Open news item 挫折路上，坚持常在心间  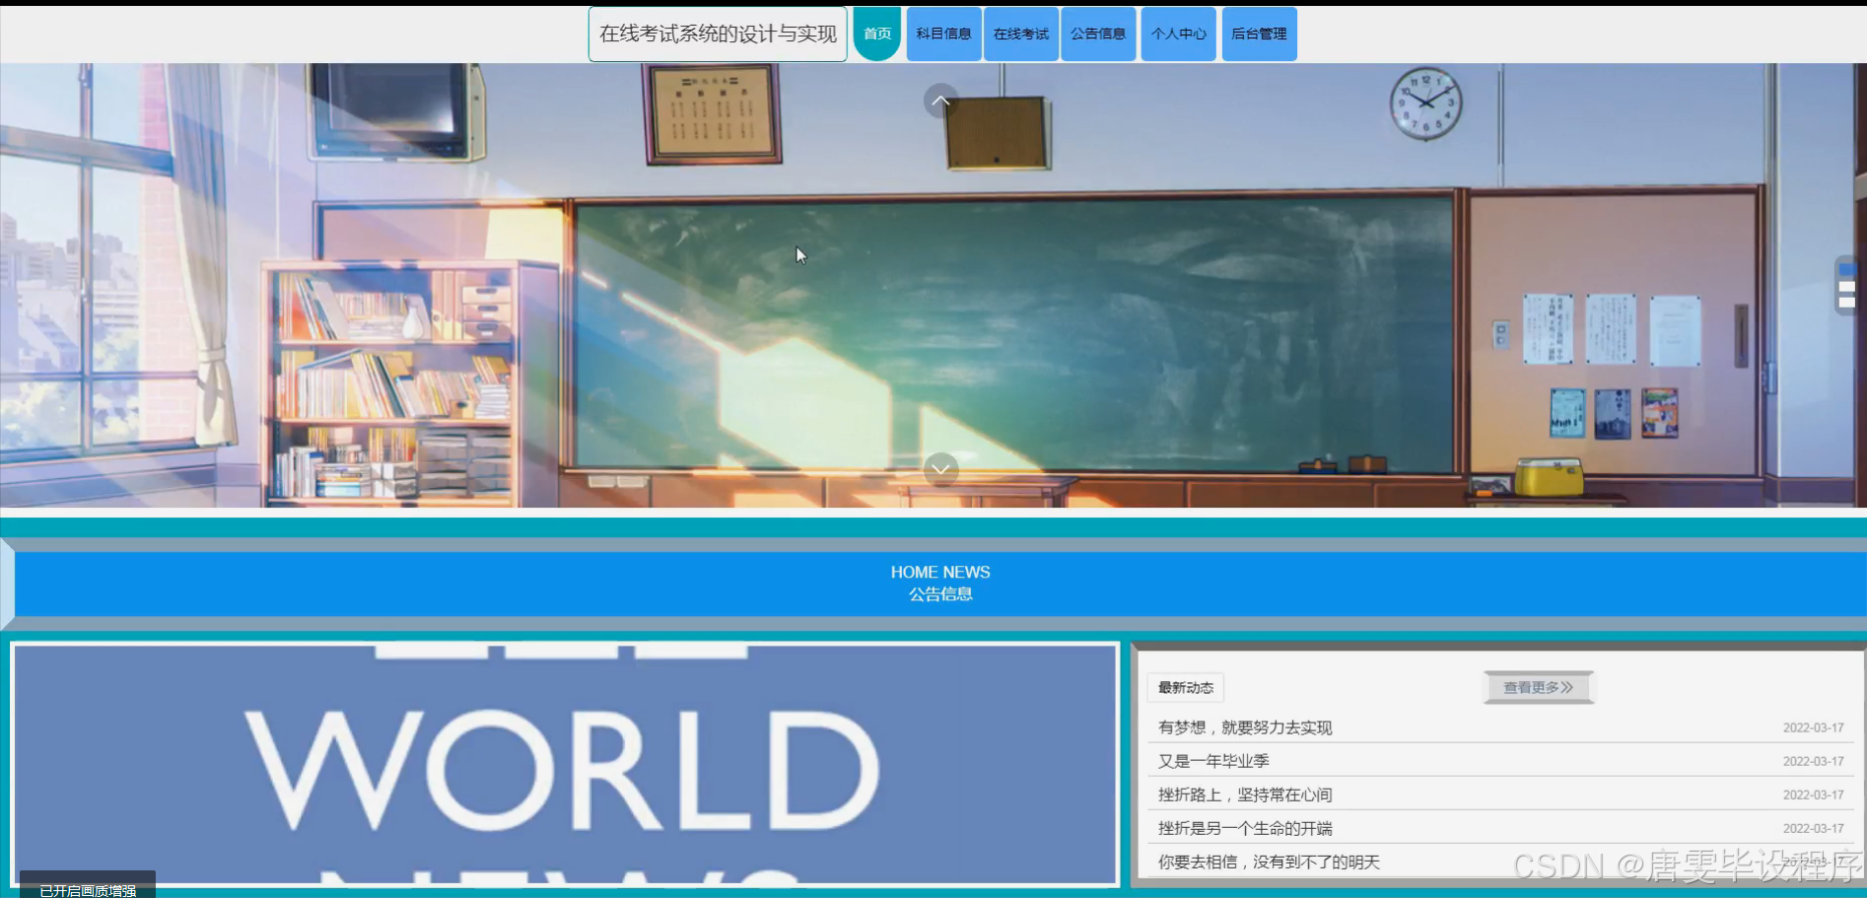(1245, 794)
